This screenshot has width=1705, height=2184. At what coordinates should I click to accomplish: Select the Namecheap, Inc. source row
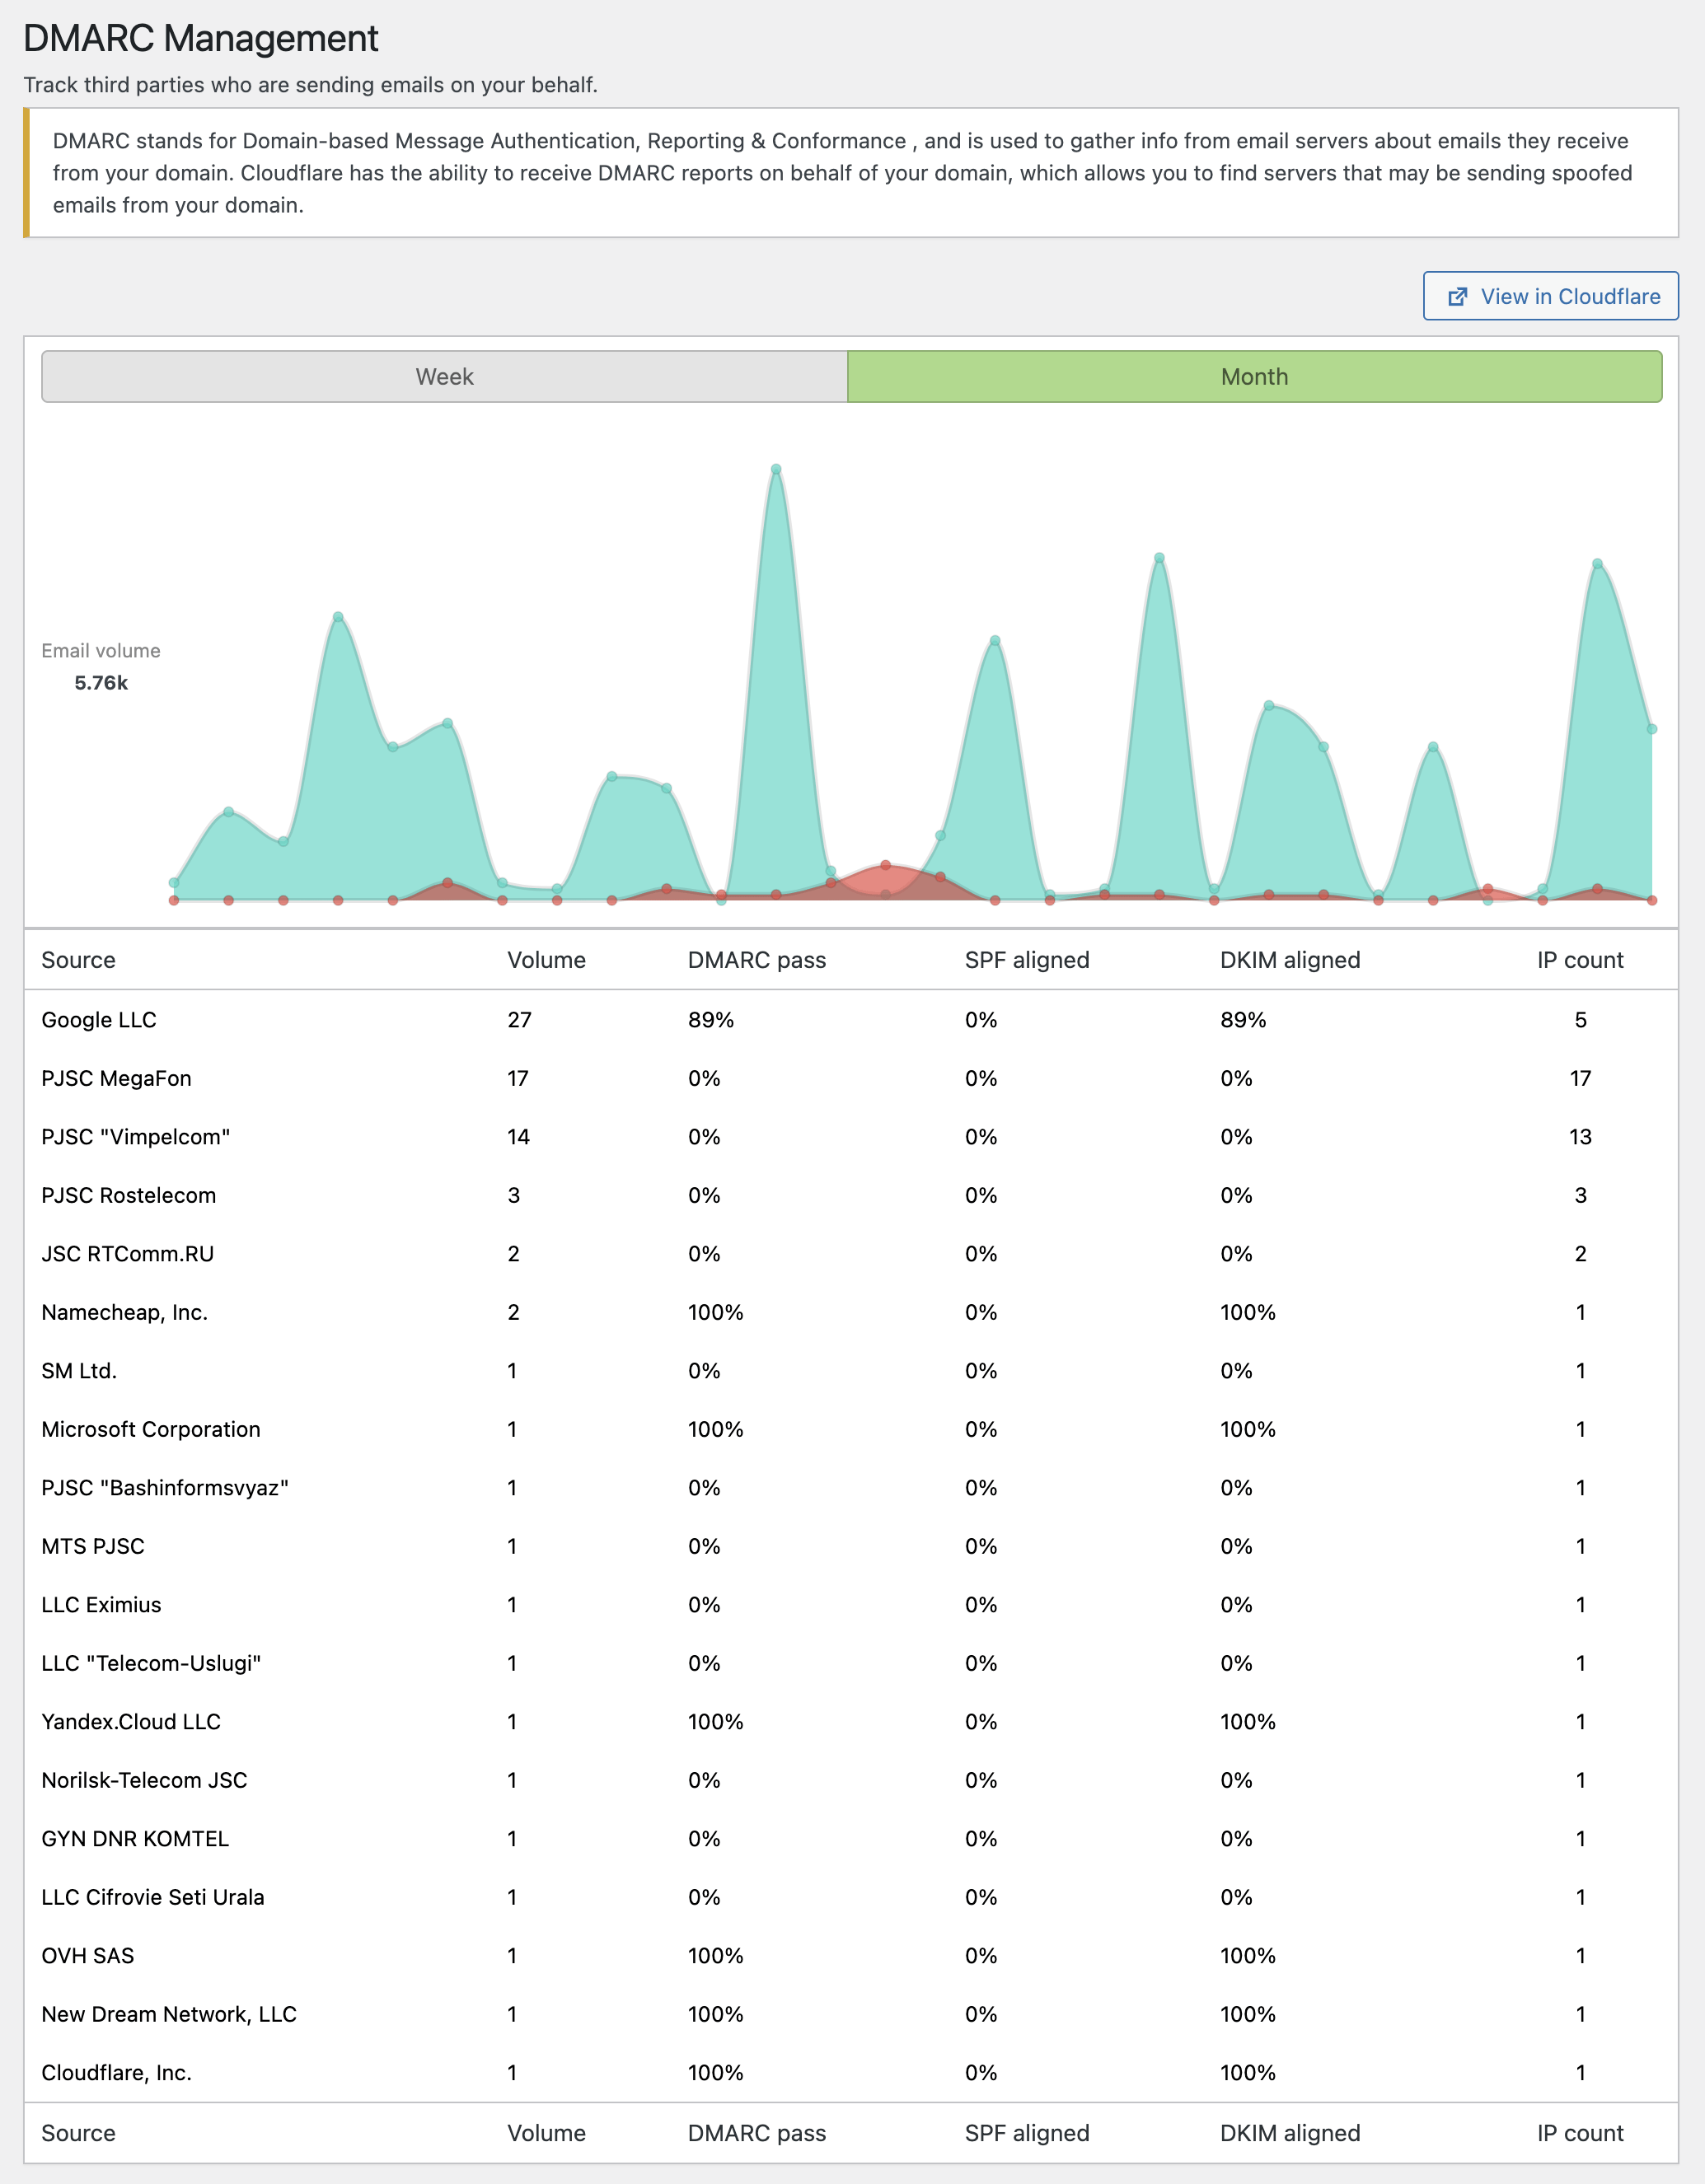point(851,1312)
